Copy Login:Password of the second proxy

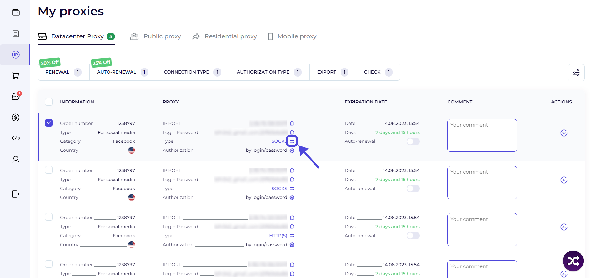point(292,180)
